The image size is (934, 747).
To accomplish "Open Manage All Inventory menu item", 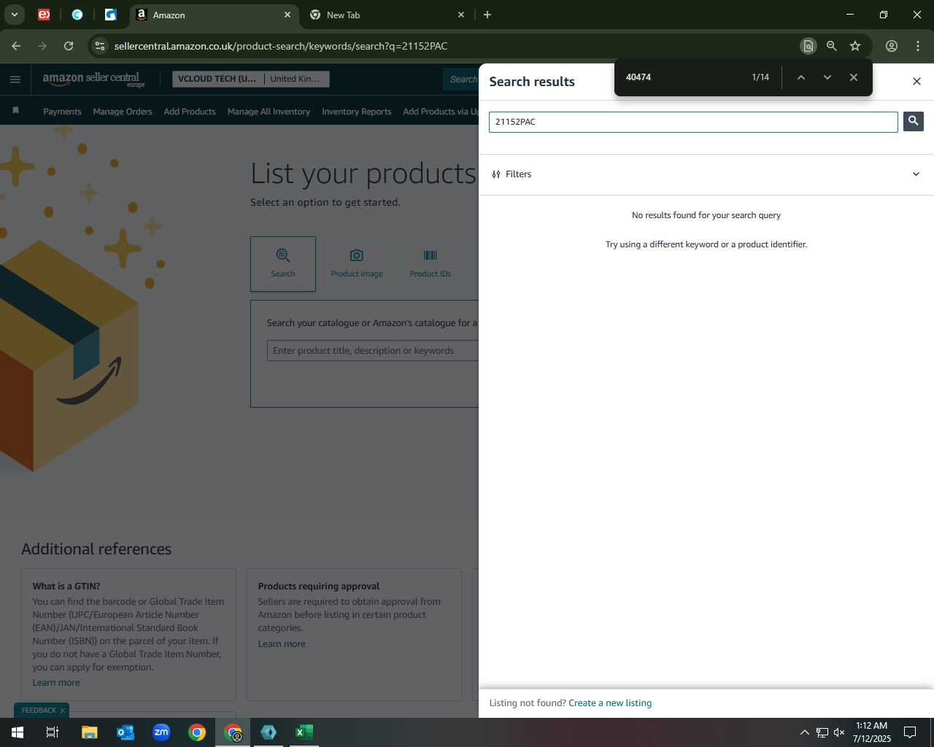I will 269,112.
